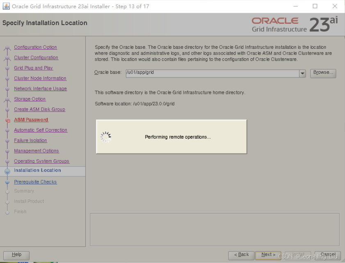Click the spinning progress indicator icon

pyautogui.click(x=106, y=137)
